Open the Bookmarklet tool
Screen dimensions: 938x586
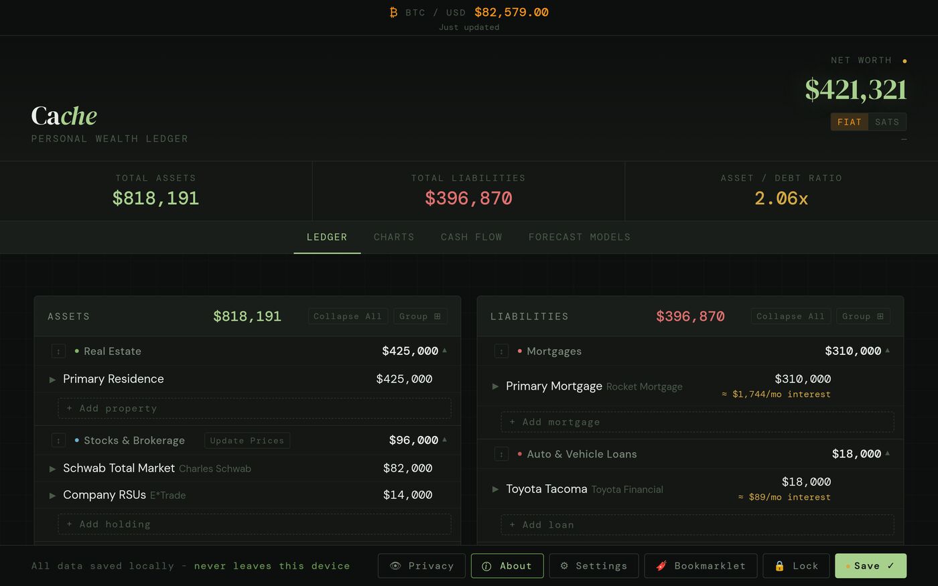(701, 566)
